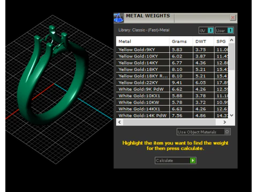Click the 6.63 grams value
The image size is (257, 192).
(x=177, y=109)
